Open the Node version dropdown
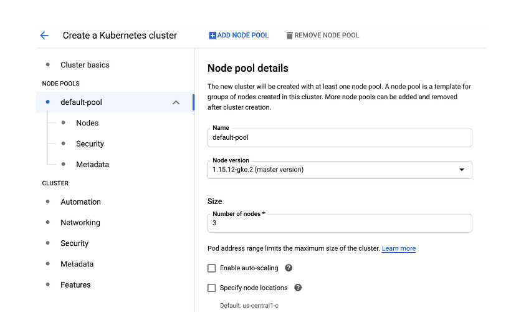The width and height of the screenshot is (521, 312). click(x=340, y=170)
